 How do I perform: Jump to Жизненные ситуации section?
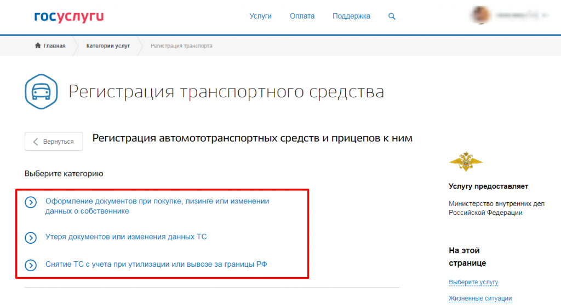pyautogui.click(x=480, y=298)
